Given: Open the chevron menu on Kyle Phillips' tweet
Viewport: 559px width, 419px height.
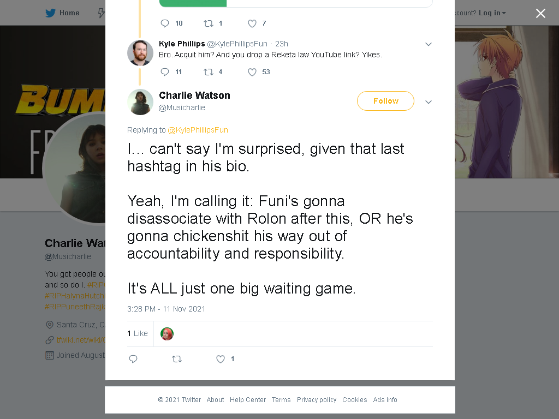Looking at the screenshot, I should [429, 44].
